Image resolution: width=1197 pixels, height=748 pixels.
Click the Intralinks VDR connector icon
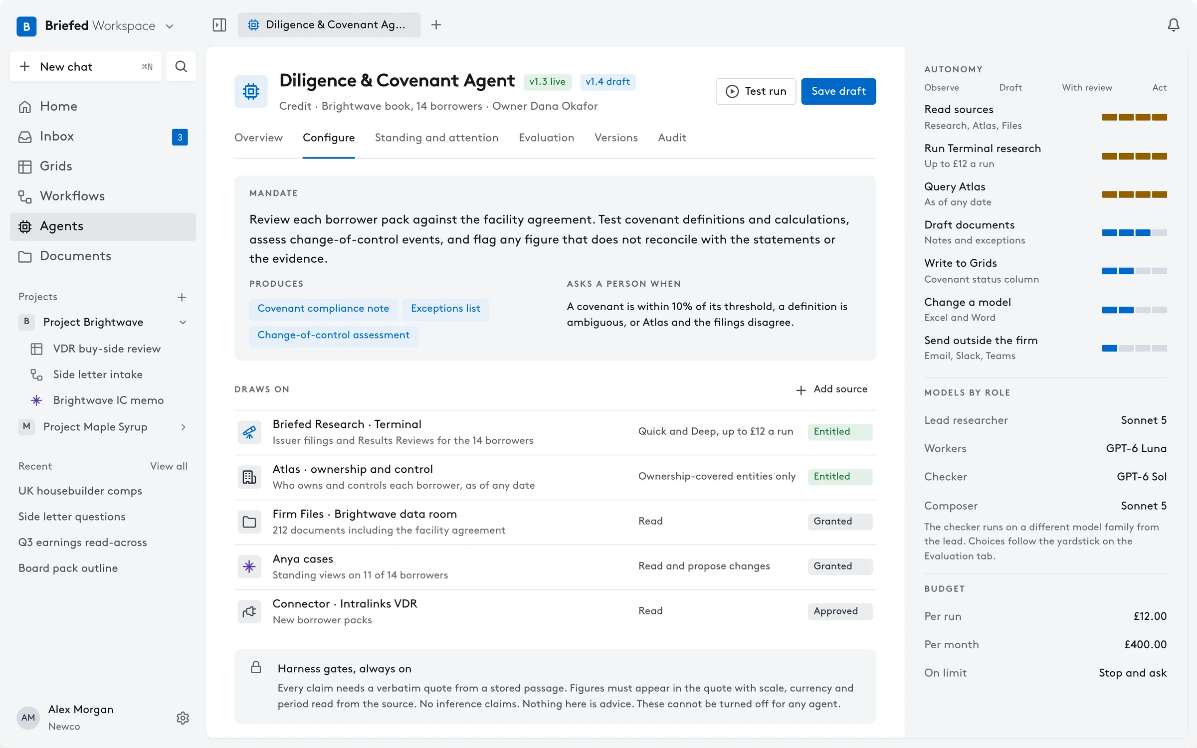[x=249, y=611]
